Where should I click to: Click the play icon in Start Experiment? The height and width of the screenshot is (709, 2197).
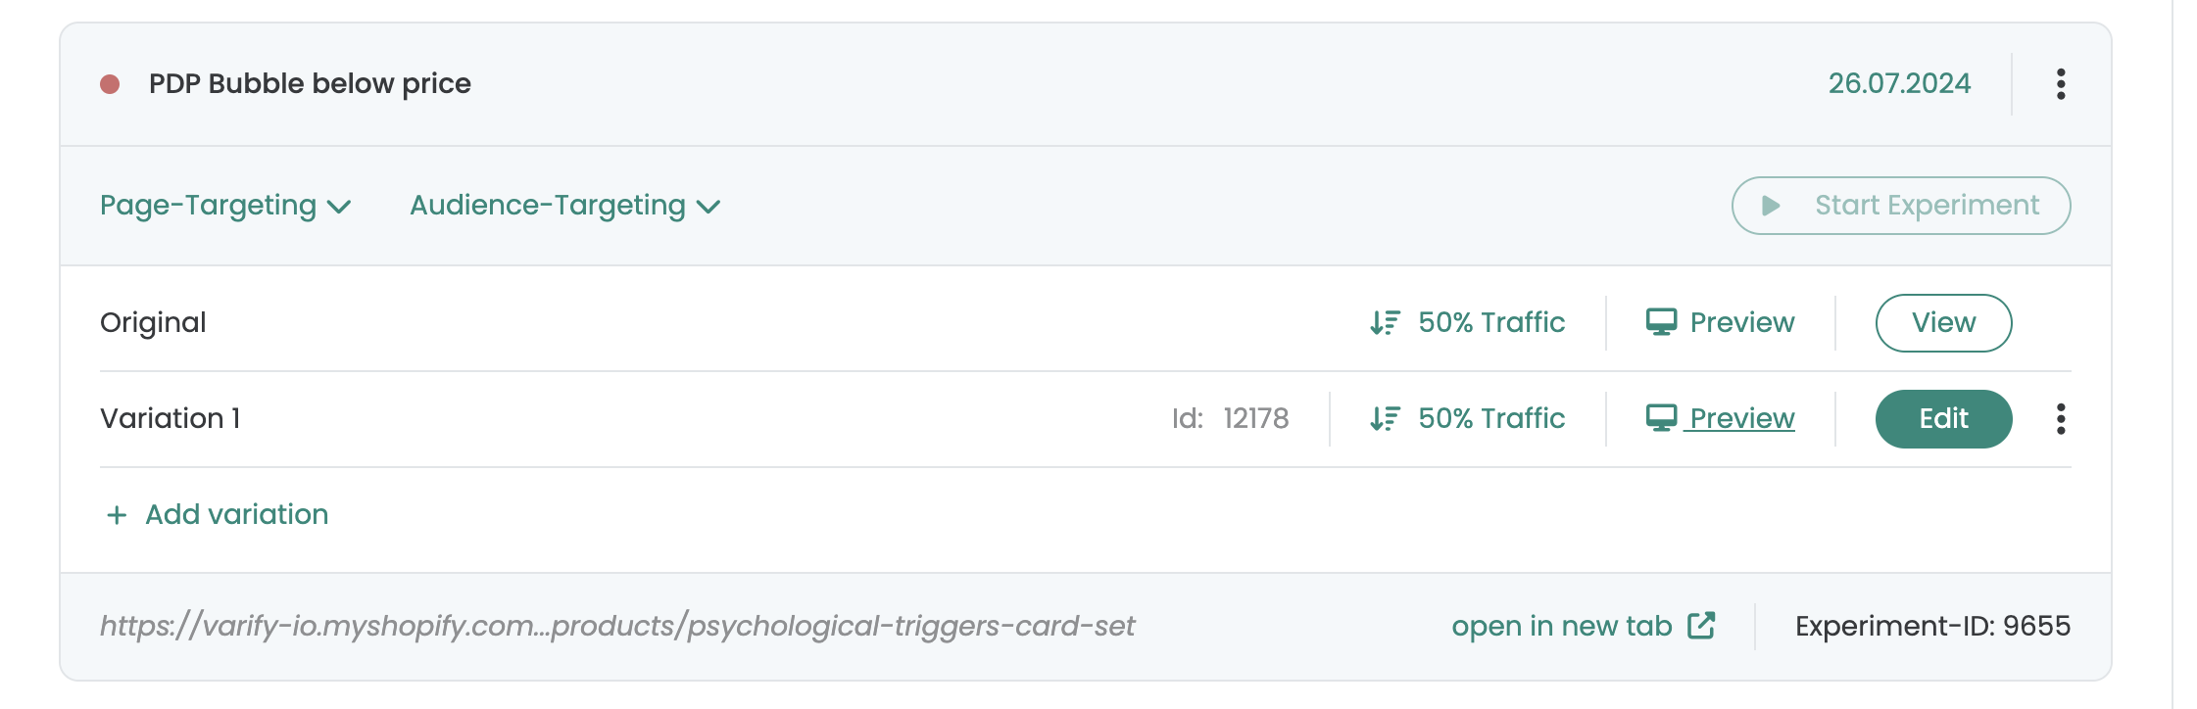1771,206
